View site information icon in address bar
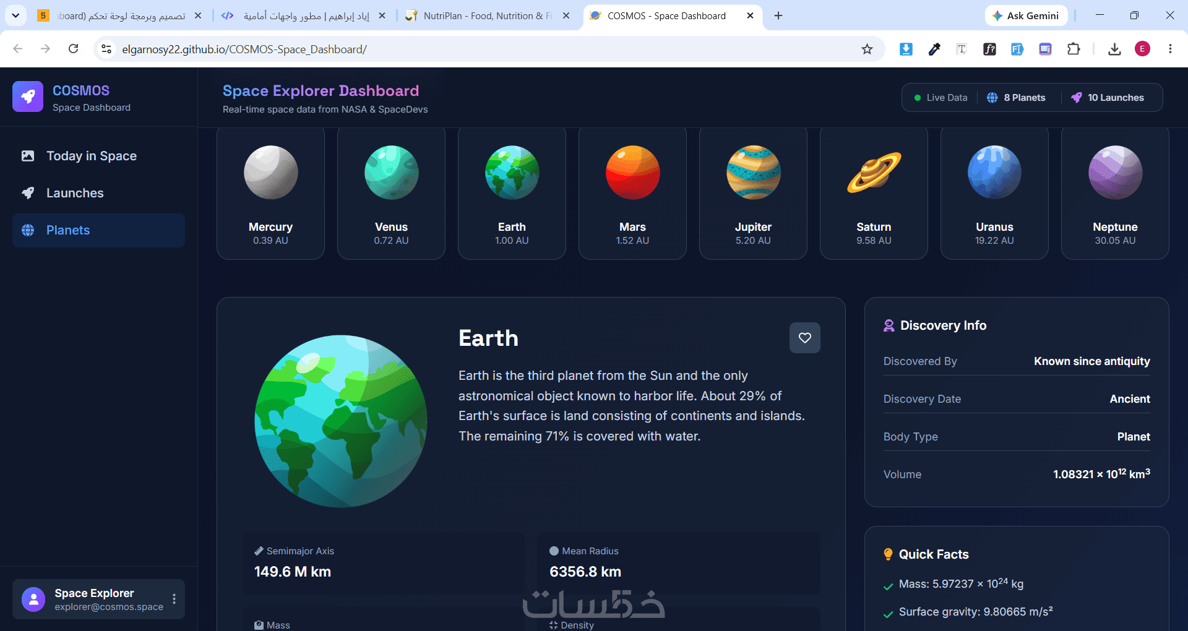 click(x=106, y=49)
